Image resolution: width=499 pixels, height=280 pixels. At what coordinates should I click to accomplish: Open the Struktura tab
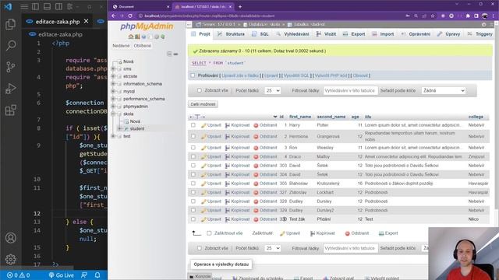pyautogui.click(x=232, y=34)
